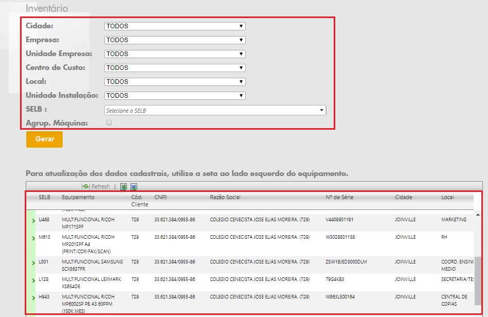Click the SELB code M613 cell
The width and height of the screenshot is (488, 317).
coord(44,237)
